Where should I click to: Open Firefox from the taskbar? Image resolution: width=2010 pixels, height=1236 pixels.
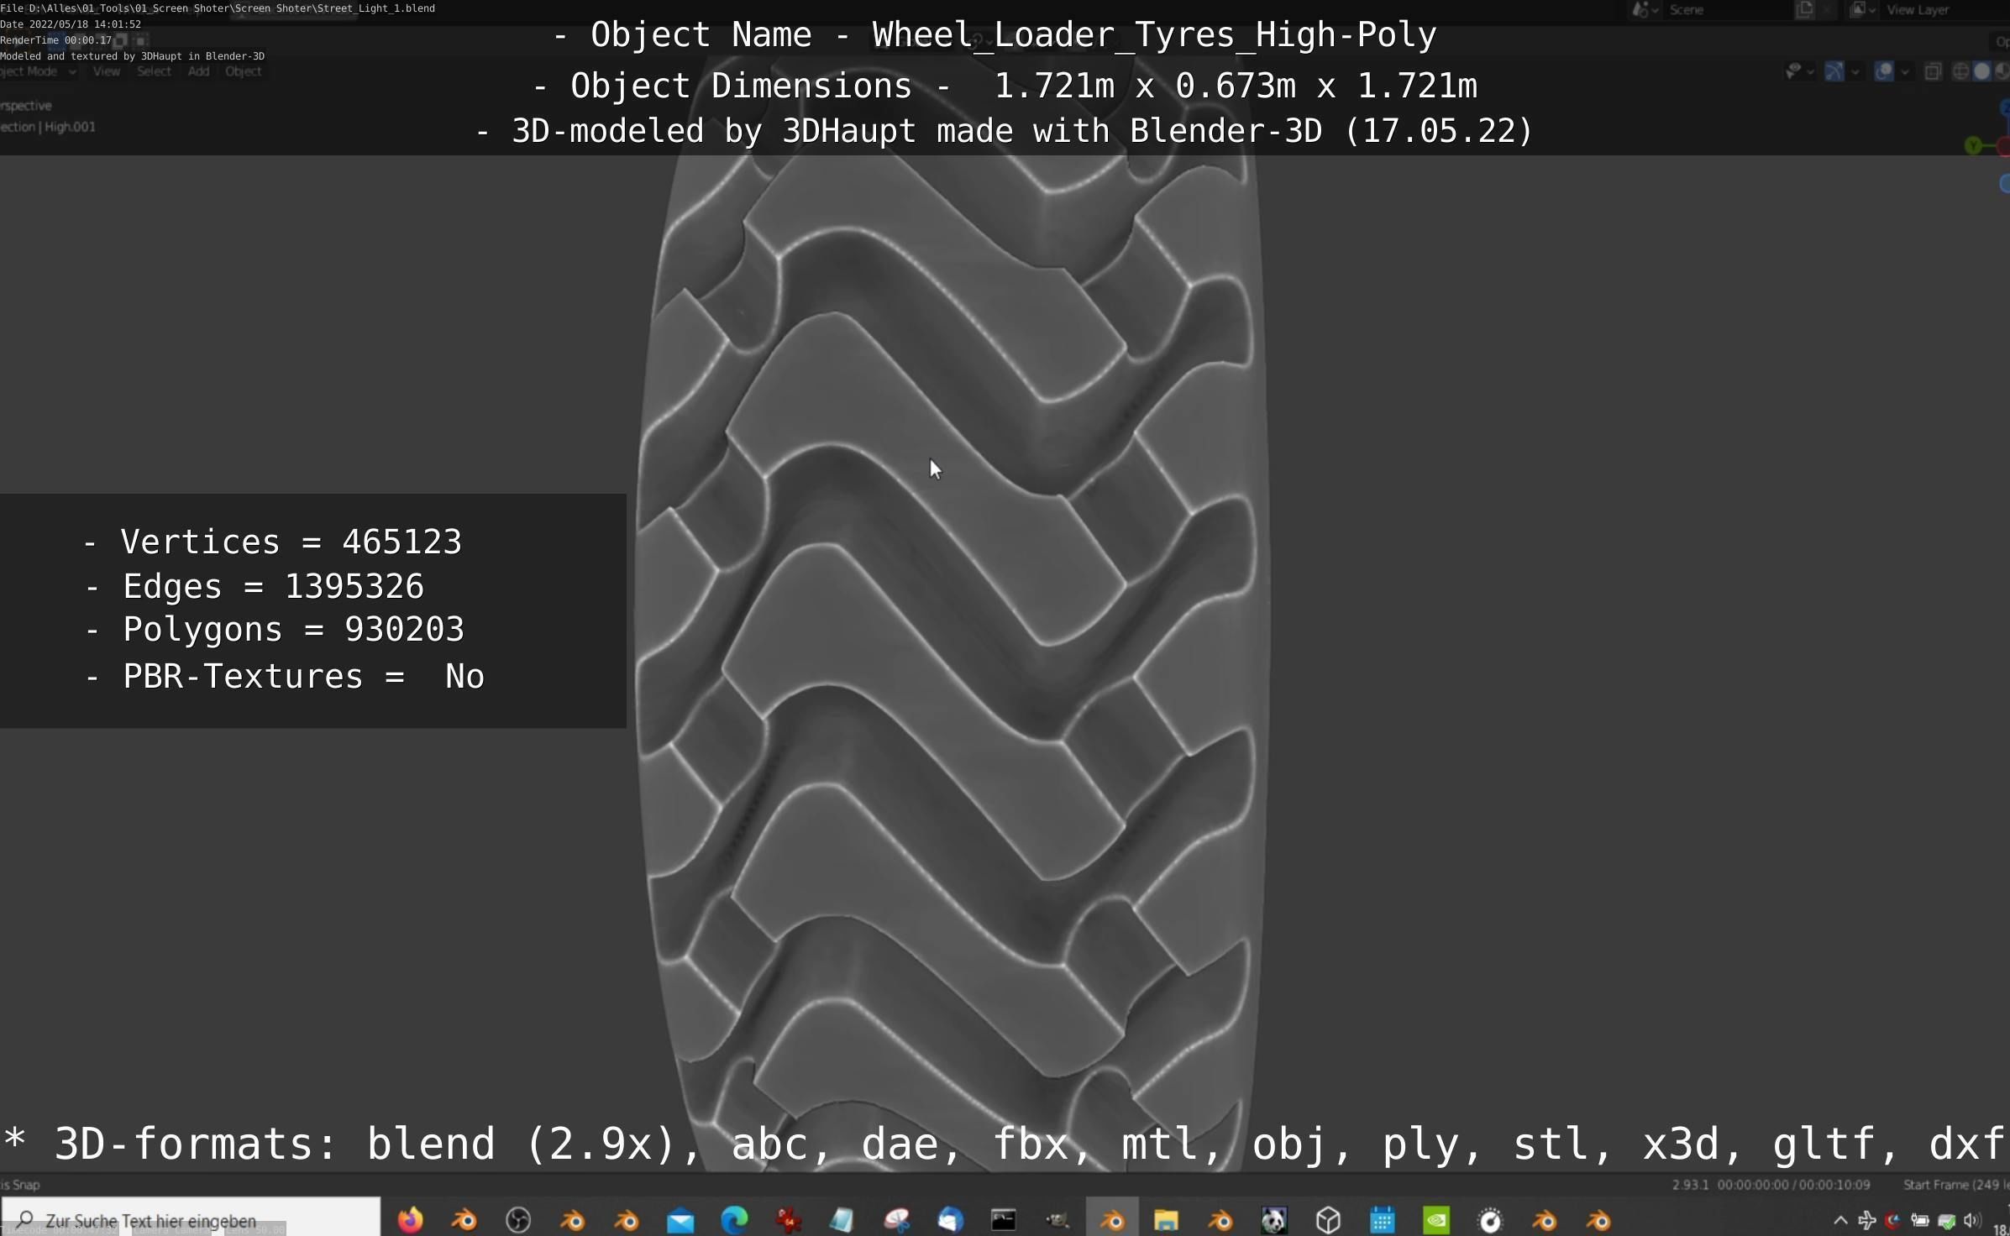point(410,1219)
